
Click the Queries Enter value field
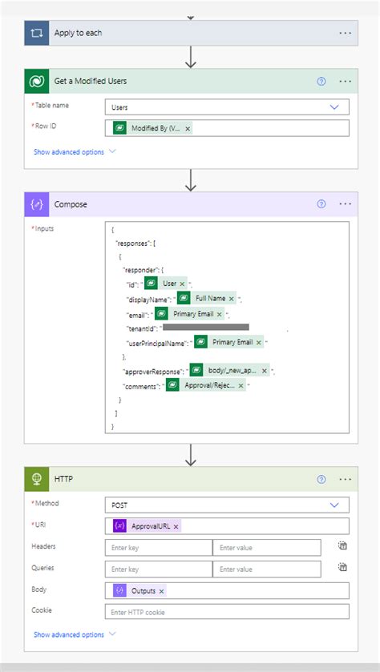point(267,569)
